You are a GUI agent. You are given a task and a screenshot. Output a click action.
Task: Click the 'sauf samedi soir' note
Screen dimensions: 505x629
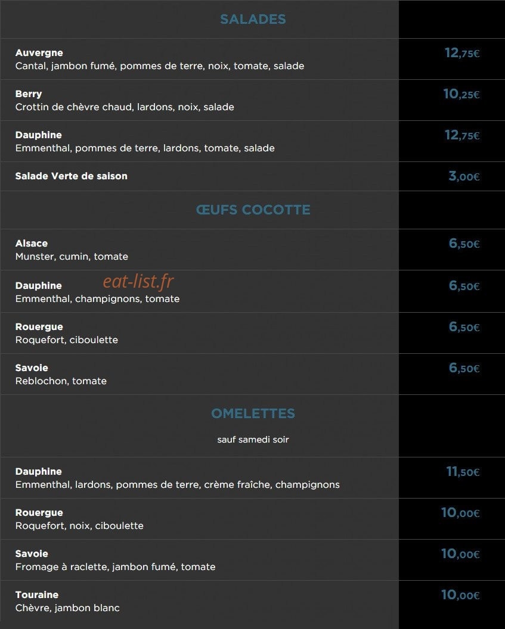tap(253, 440)
